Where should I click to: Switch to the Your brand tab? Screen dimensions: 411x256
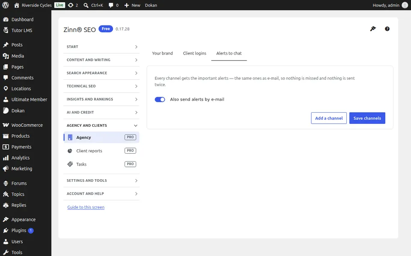pyautogui.click(x=163, y=53)
